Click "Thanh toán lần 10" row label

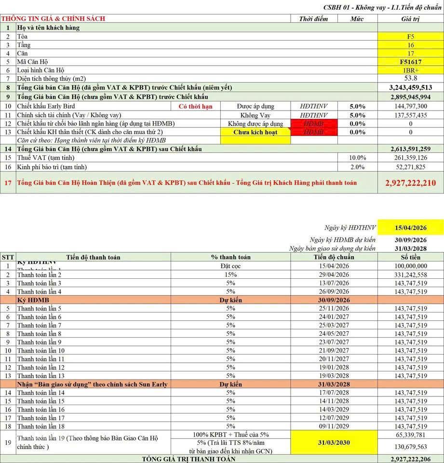41,351
